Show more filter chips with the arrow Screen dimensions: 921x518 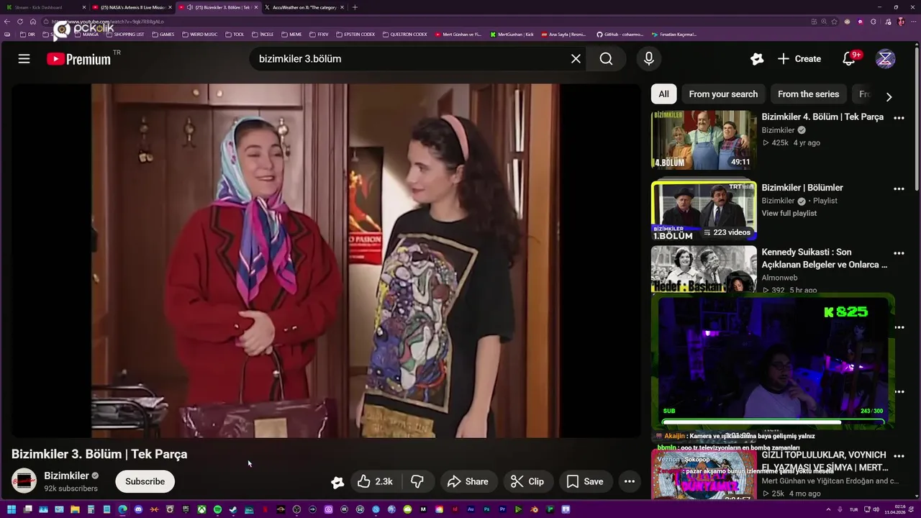(889, 96)
